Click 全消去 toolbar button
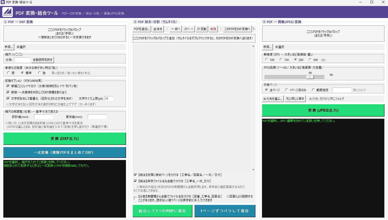Viewport: 388px width, 220px height. (158, 29)
